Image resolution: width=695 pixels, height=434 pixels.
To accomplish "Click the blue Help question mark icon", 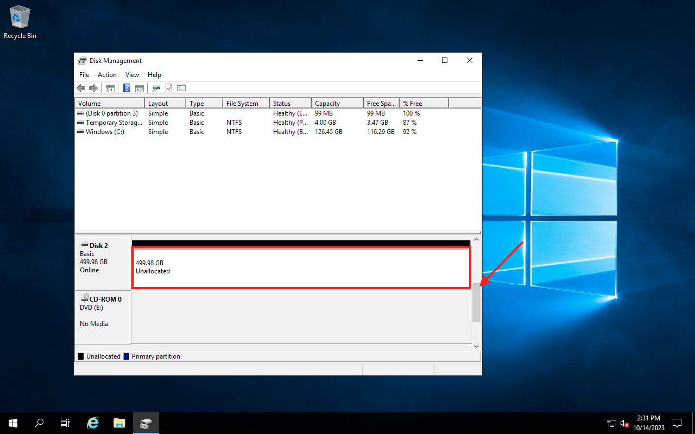I will (x=127, y=88).
